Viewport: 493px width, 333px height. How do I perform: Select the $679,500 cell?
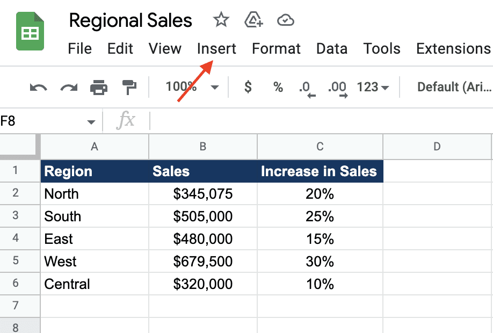[x=203, y=262]
